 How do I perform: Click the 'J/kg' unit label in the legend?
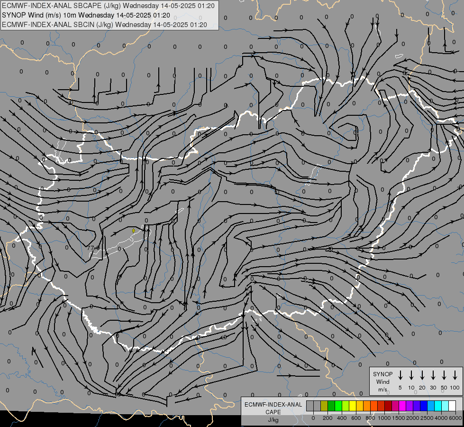(x=273, y=420)
